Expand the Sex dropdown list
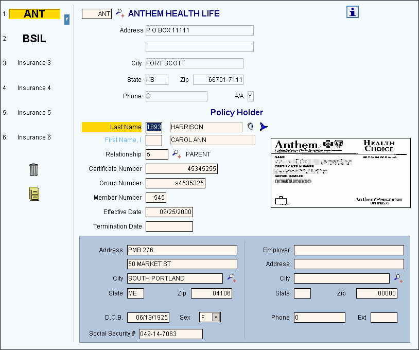This screenshot has height=350, width=419. [x=216, y=318]
